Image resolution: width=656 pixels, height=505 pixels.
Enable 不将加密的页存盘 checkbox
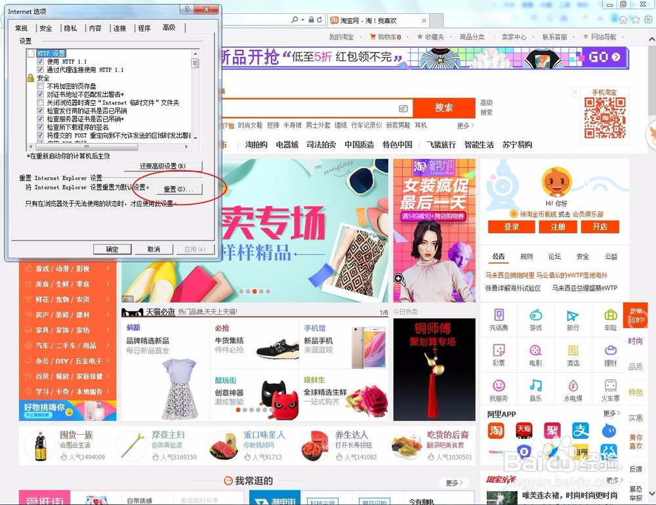40,86
